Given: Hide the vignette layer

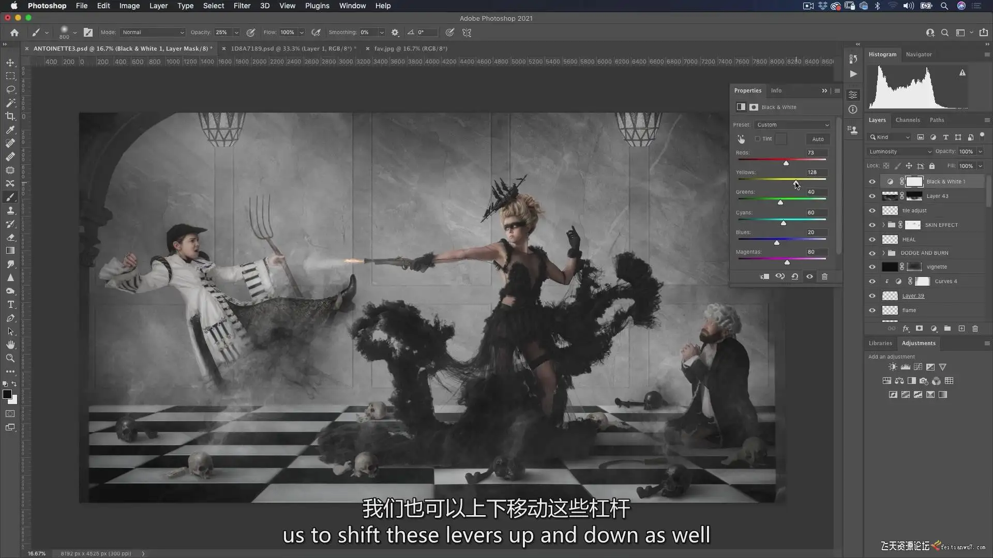Looking at the screenshot, I should [x=872, y=267].
